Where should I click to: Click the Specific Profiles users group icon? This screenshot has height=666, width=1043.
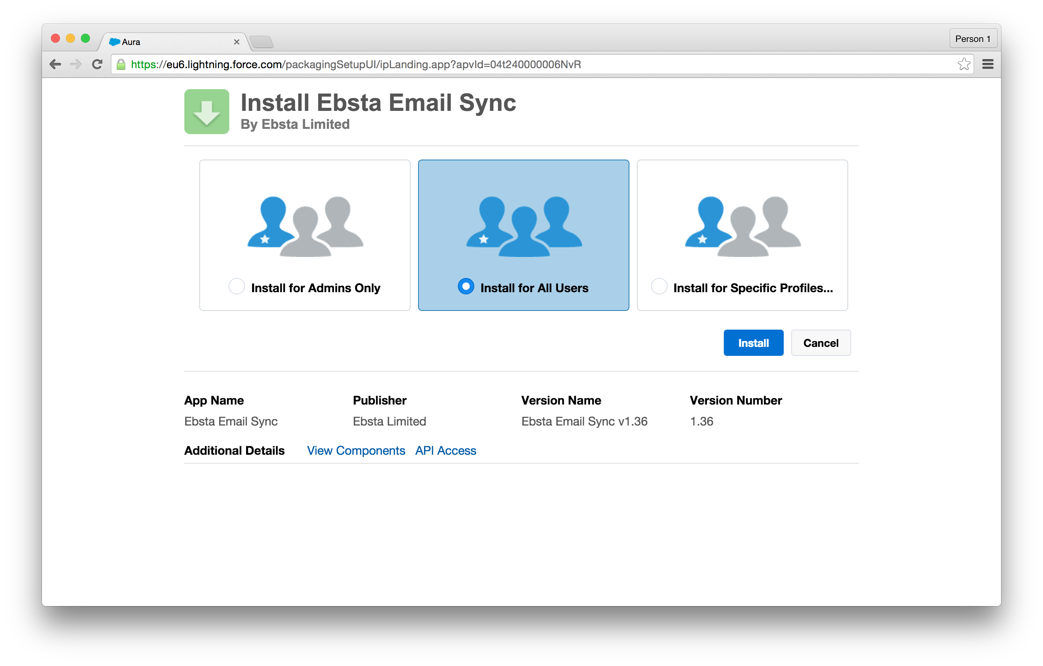coord(743,226)
